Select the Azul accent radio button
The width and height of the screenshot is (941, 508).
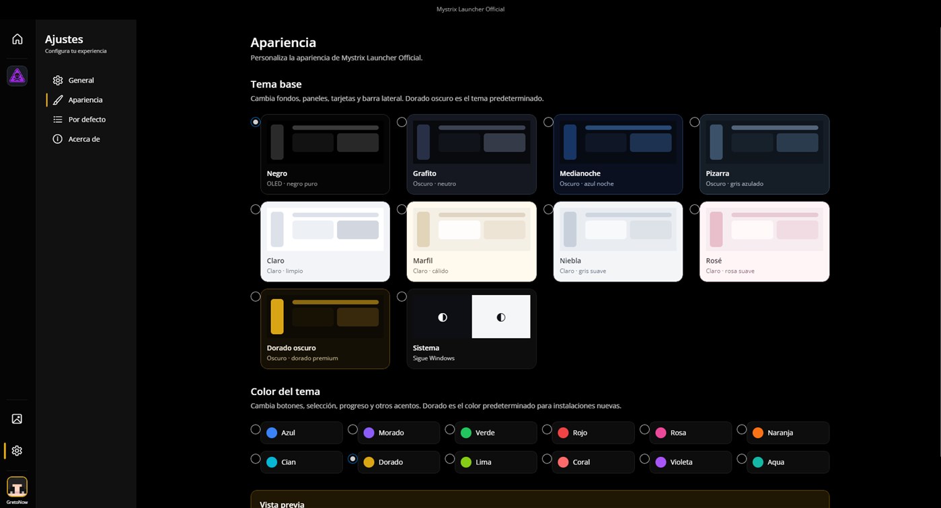point(256,429)
